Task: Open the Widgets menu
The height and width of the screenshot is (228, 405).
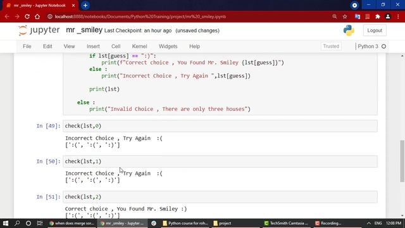Action: [168, 46]
